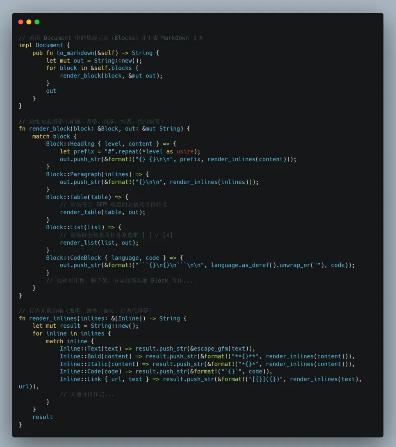The height and width of the screenshot is (447, 396).
Task: Click "Block::CodeBlock { language, code } => {"
Action: point(114,258)
